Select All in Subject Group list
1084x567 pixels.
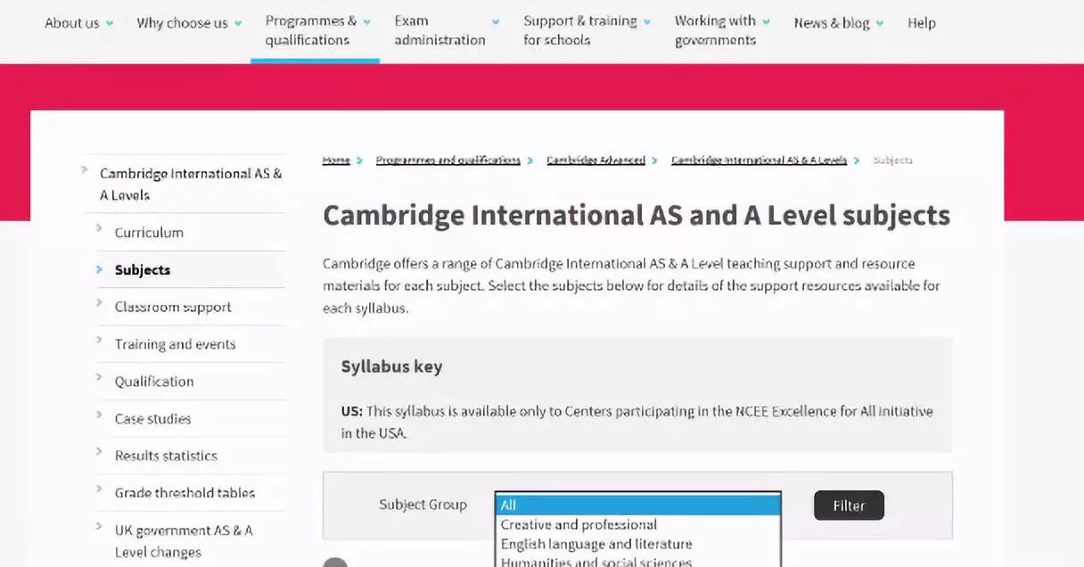click(637, 505)
